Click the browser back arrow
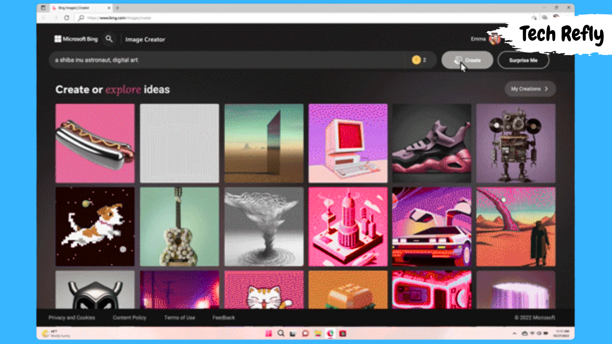612x344 pixels. [44, 17]
